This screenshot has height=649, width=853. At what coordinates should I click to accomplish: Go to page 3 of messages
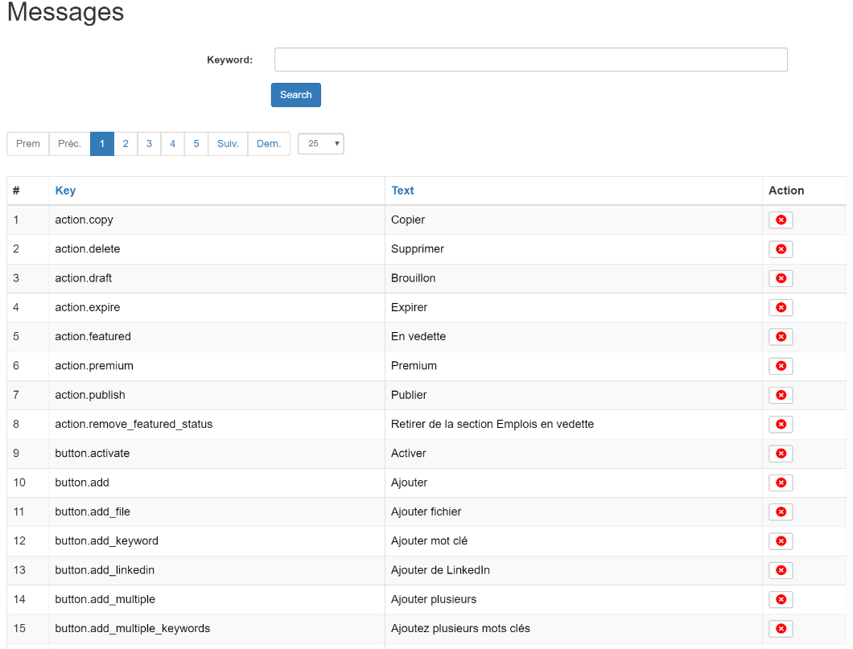pos(149,143)
